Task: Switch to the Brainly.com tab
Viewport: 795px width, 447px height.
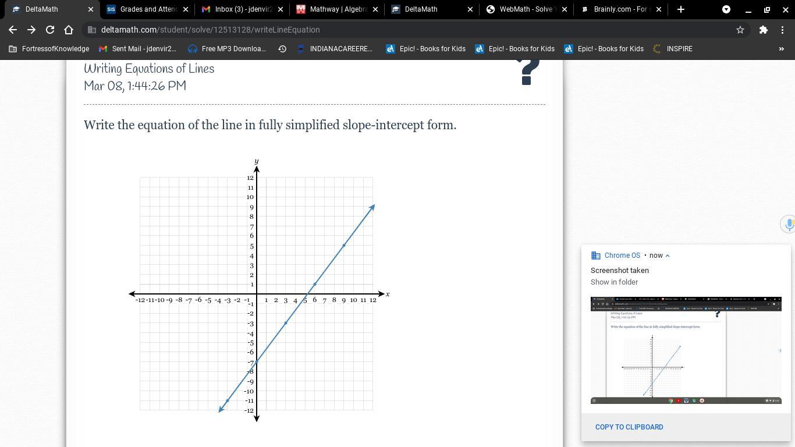Action: (622, 9)
